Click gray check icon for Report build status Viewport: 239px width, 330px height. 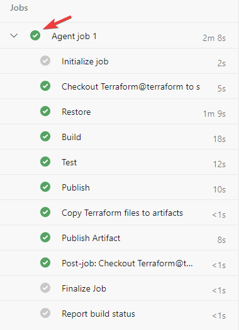45,313
